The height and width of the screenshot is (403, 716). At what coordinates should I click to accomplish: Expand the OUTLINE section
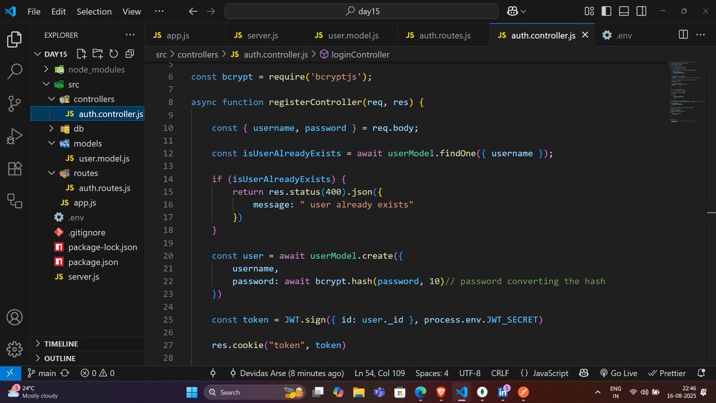point(87,358)
